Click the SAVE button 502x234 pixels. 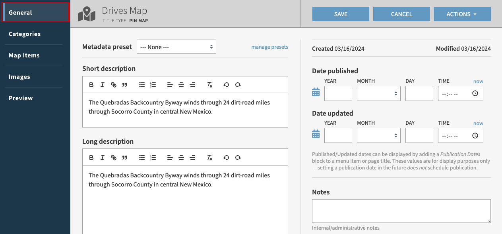[341, 13]
